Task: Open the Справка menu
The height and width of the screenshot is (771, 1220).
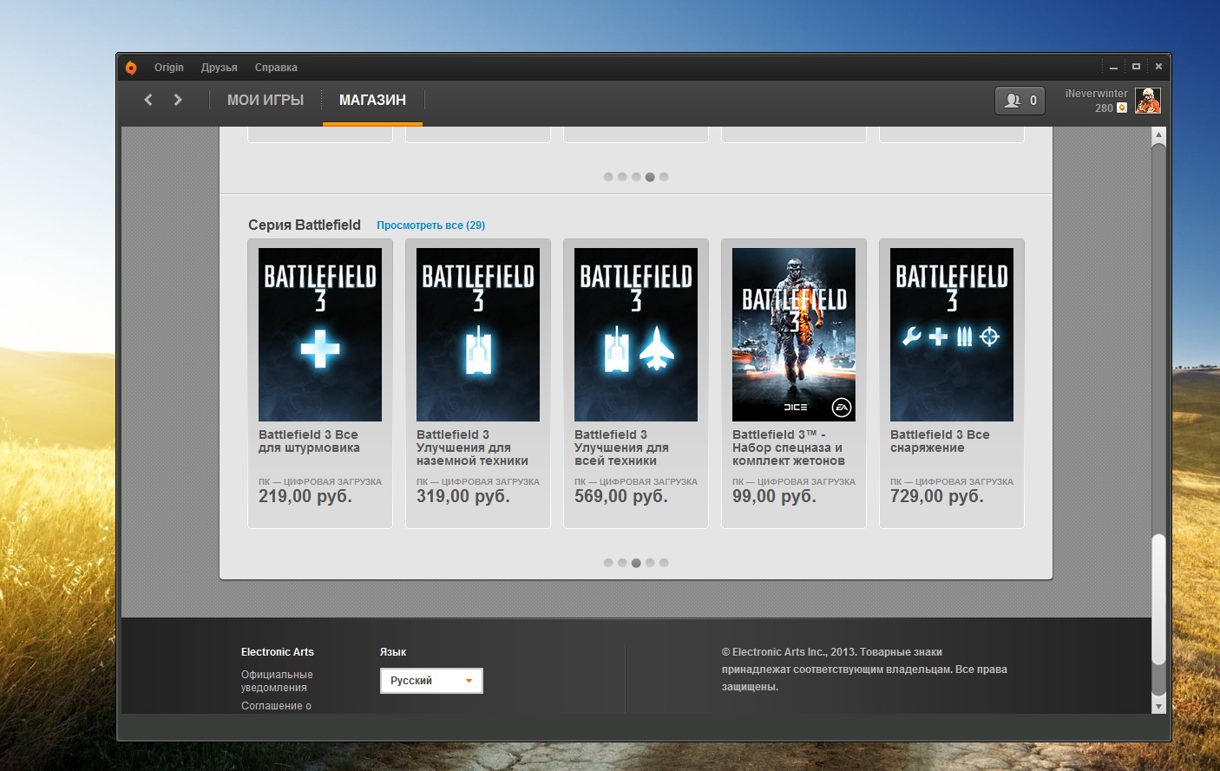Action: point(276,68)
